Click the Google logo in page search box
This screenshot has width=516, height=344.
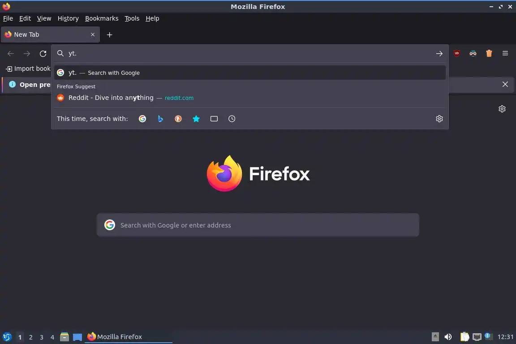click(110, 225)
